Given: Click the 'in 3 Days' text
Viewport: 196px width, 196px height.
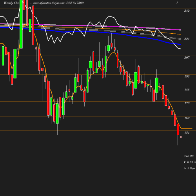Looking at the screenshot, I should click(x=189, y=168).
